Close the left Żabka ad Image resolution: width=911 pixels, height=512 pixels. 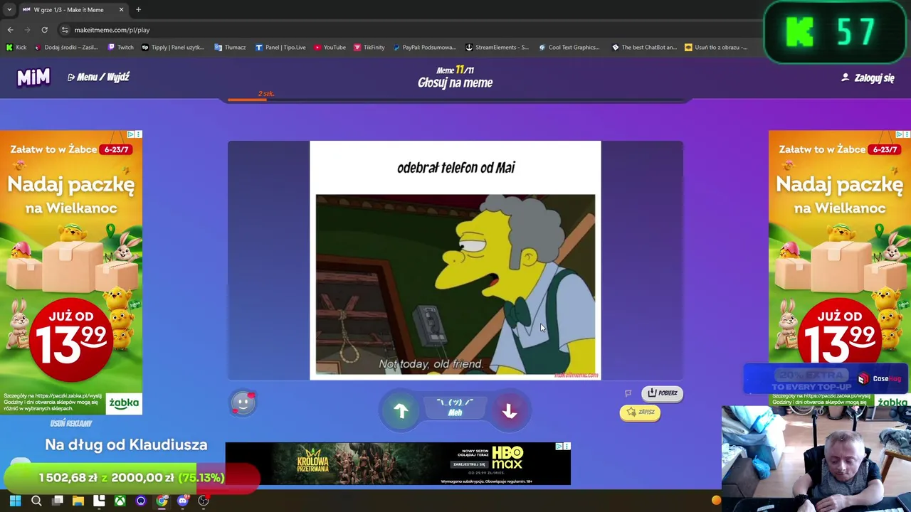tap(138, 134)
